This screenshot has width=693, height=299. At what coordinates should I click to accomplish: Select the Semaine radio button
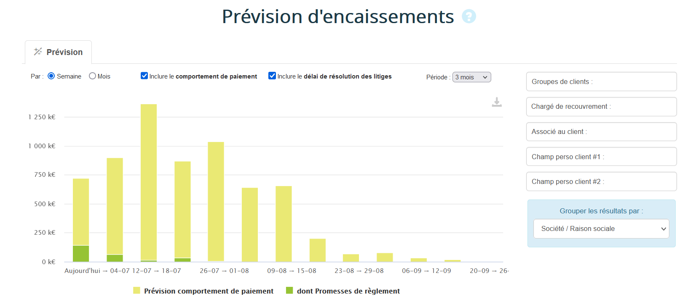[51, 76]
